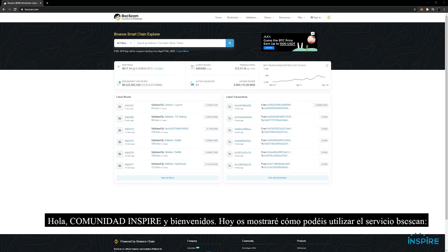Click the Bk icon for block 6484380
This screenshot has height=252, width=448.
[x=120, y=119]
